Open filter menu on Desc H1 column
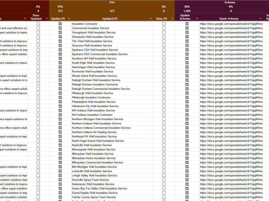Image resolution: width=269 pixels, height=201 pixels. 173,19
